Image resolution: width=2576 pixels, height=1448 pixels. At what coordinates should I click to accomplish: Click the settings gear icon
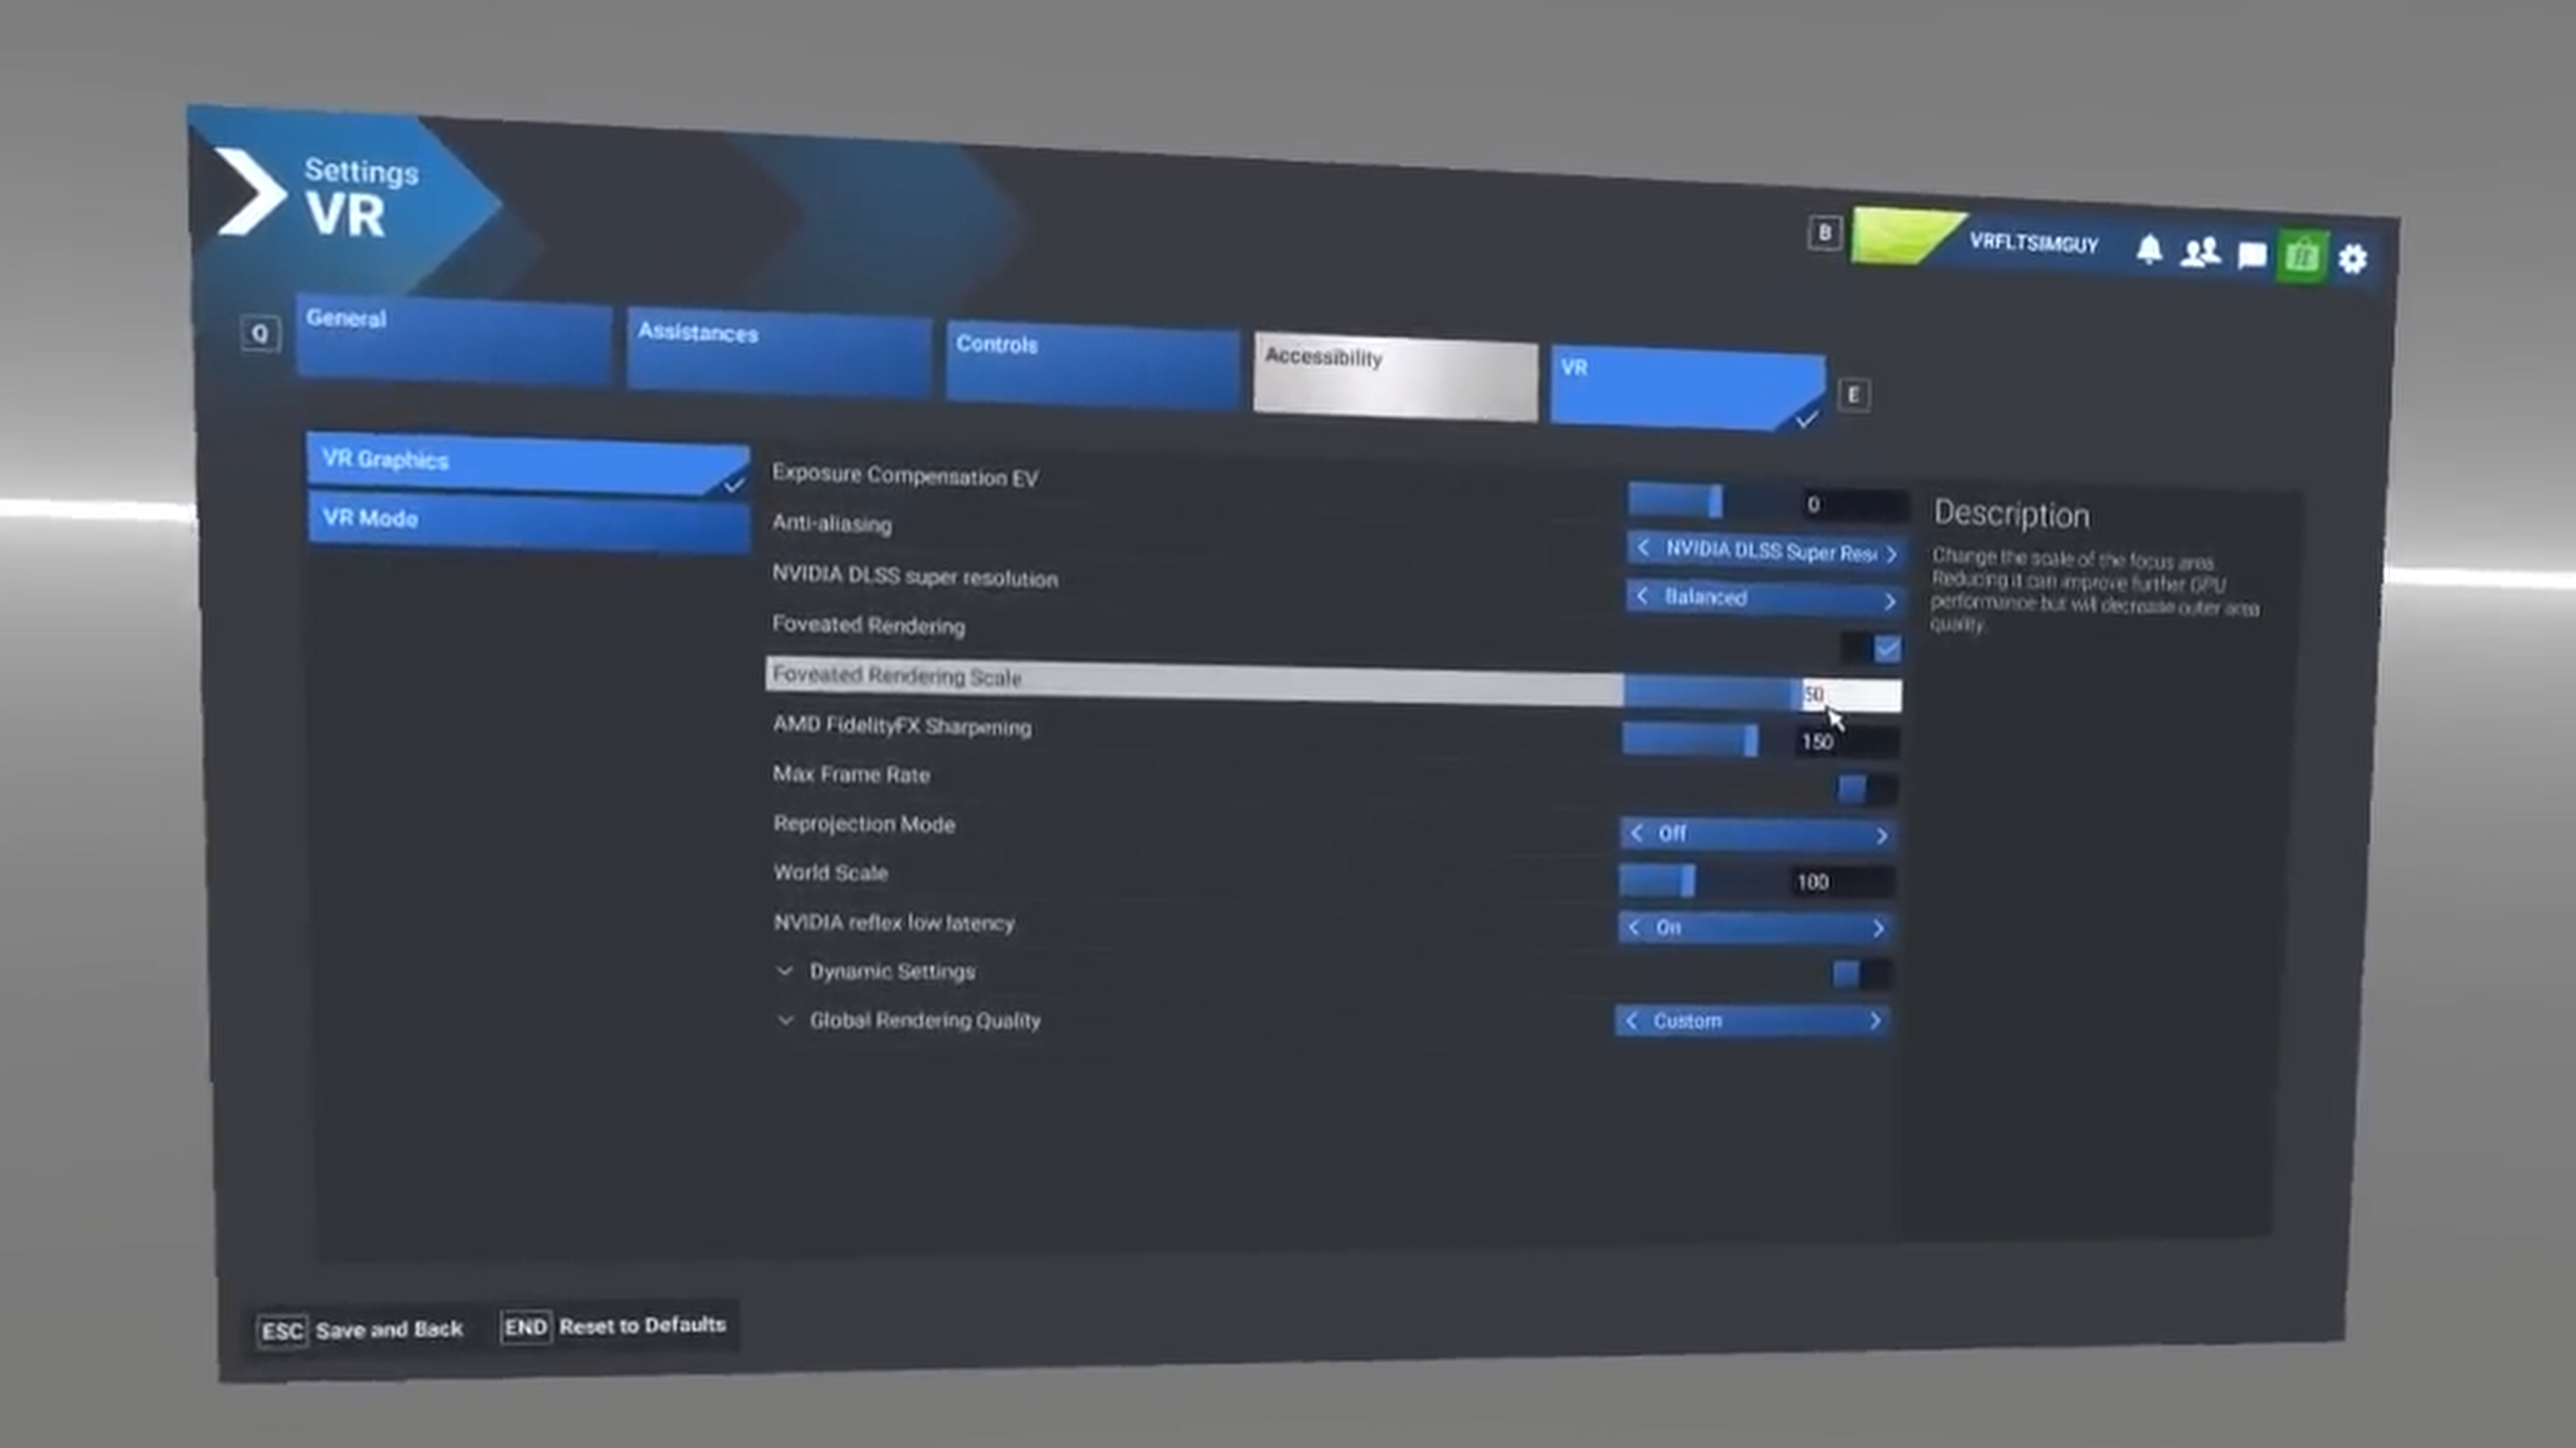2353,260
